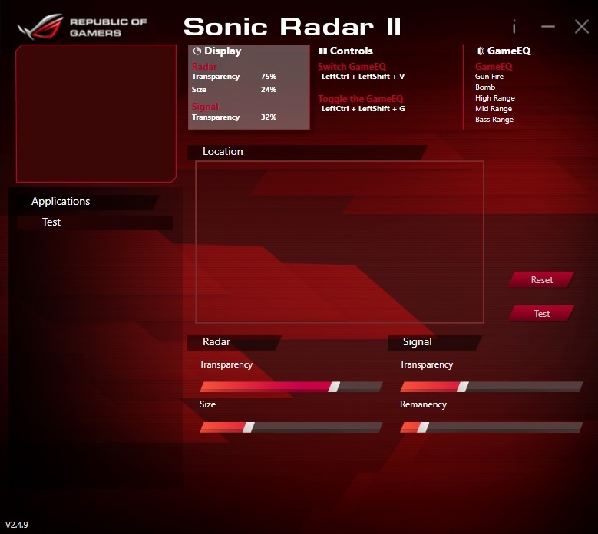This screenshot has width=598, height=534.
Task: Select Mid Range in the GameEQ list
Action: pyautogui.click(x=493, y=109)
